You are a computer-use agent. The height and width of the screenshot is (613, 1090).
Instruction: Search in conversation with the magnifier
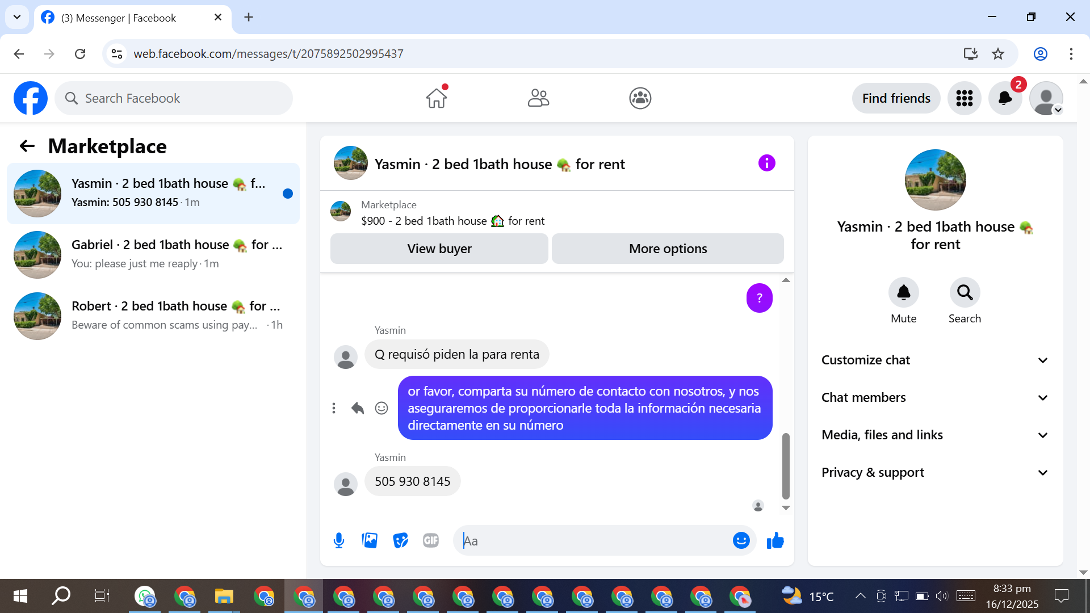(x=965, y=293)
